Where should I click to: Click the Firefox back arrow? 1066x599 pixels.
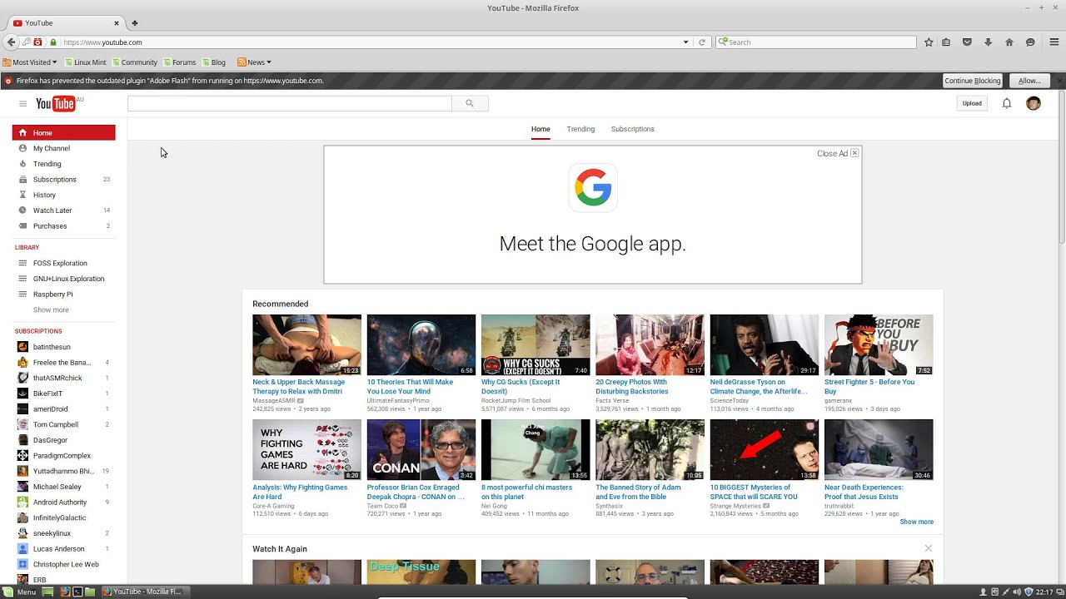tap(11, 42)
